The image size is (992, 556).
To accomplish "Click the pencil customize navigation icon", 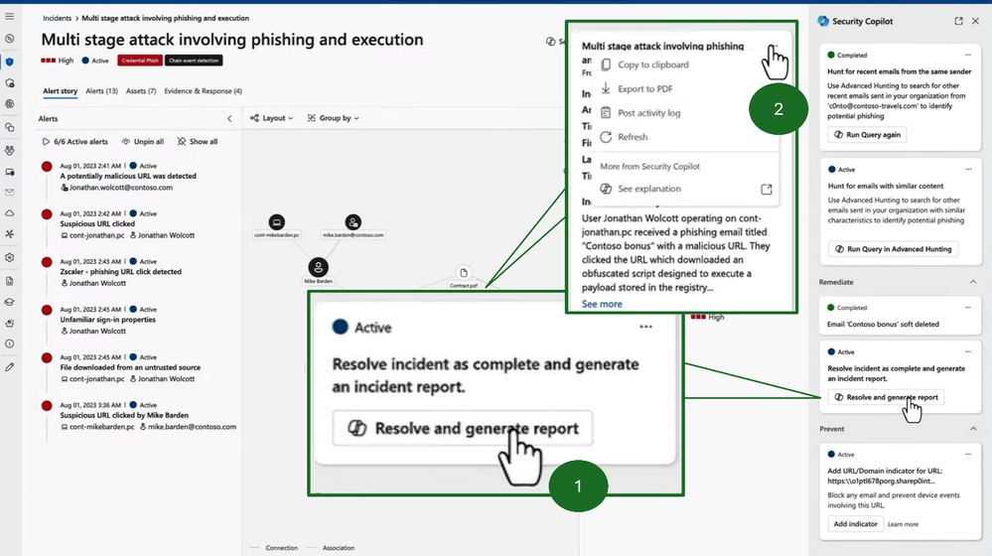I will [x=10, y=367].
